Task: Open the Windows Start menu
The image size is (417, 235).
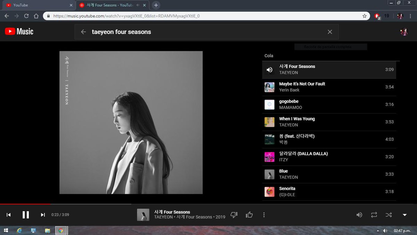Action: 6,230
